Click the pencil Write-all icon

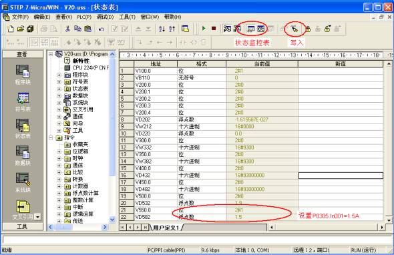pyautogui.click(x=294, y=29)
